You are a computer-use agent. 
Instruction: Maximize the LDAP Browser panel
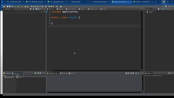coord(45,9)
